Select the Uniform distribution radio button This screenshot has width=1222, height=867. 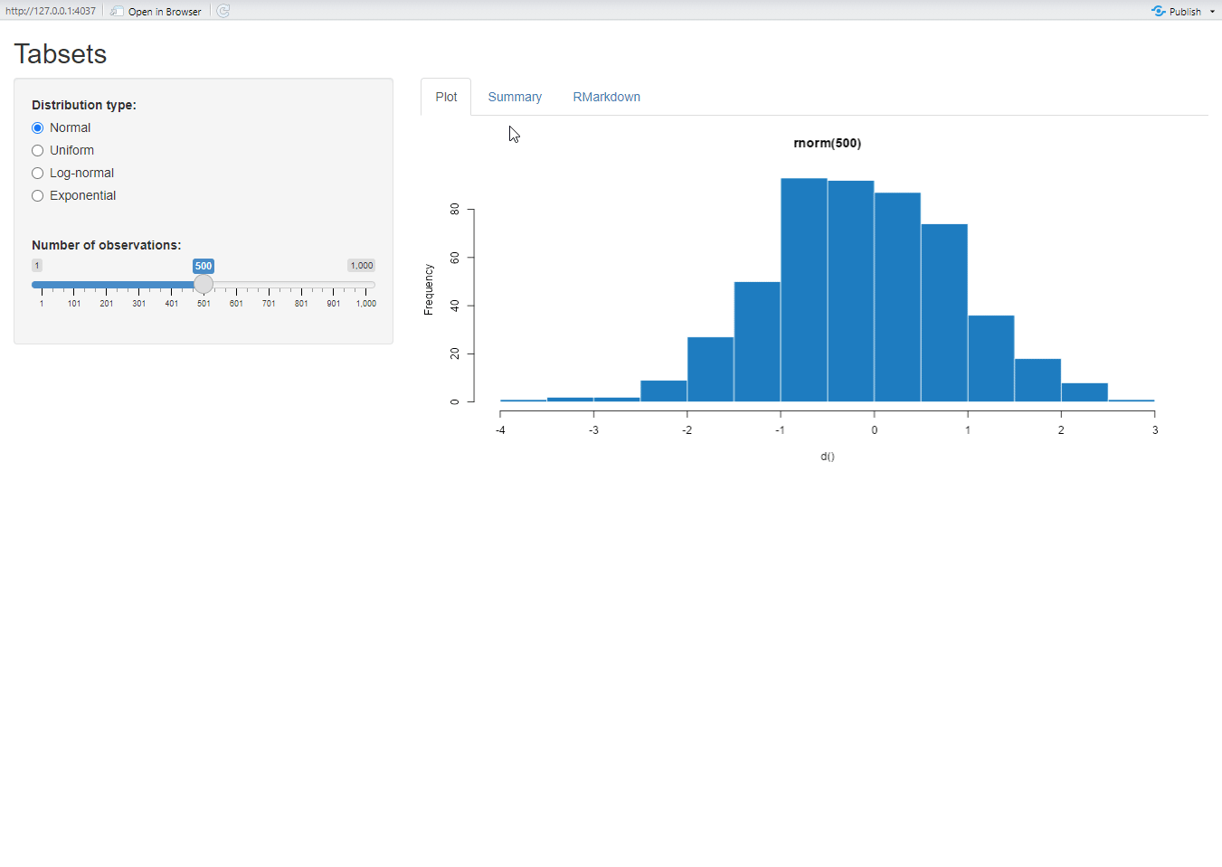click(x=38, y=151)
